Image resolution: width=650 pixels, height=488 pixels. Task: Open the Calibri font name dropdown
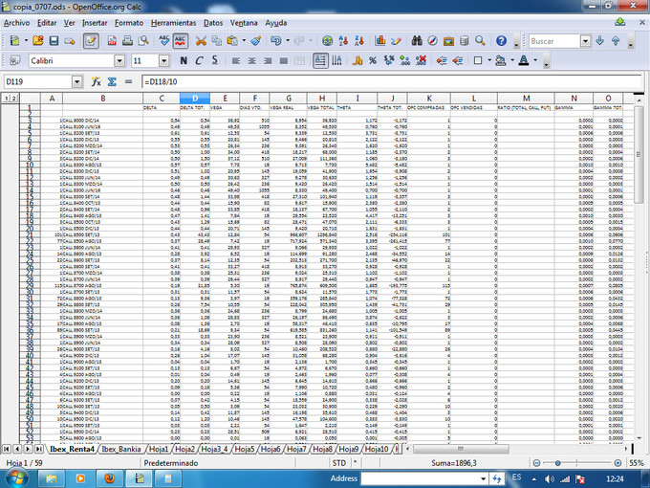pyautogui.click(x=120, y=60)
